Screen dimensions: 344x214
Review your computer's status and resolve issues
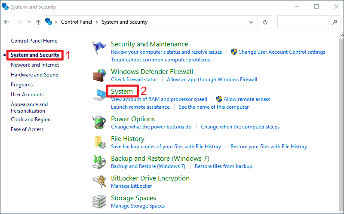point(166,52)
